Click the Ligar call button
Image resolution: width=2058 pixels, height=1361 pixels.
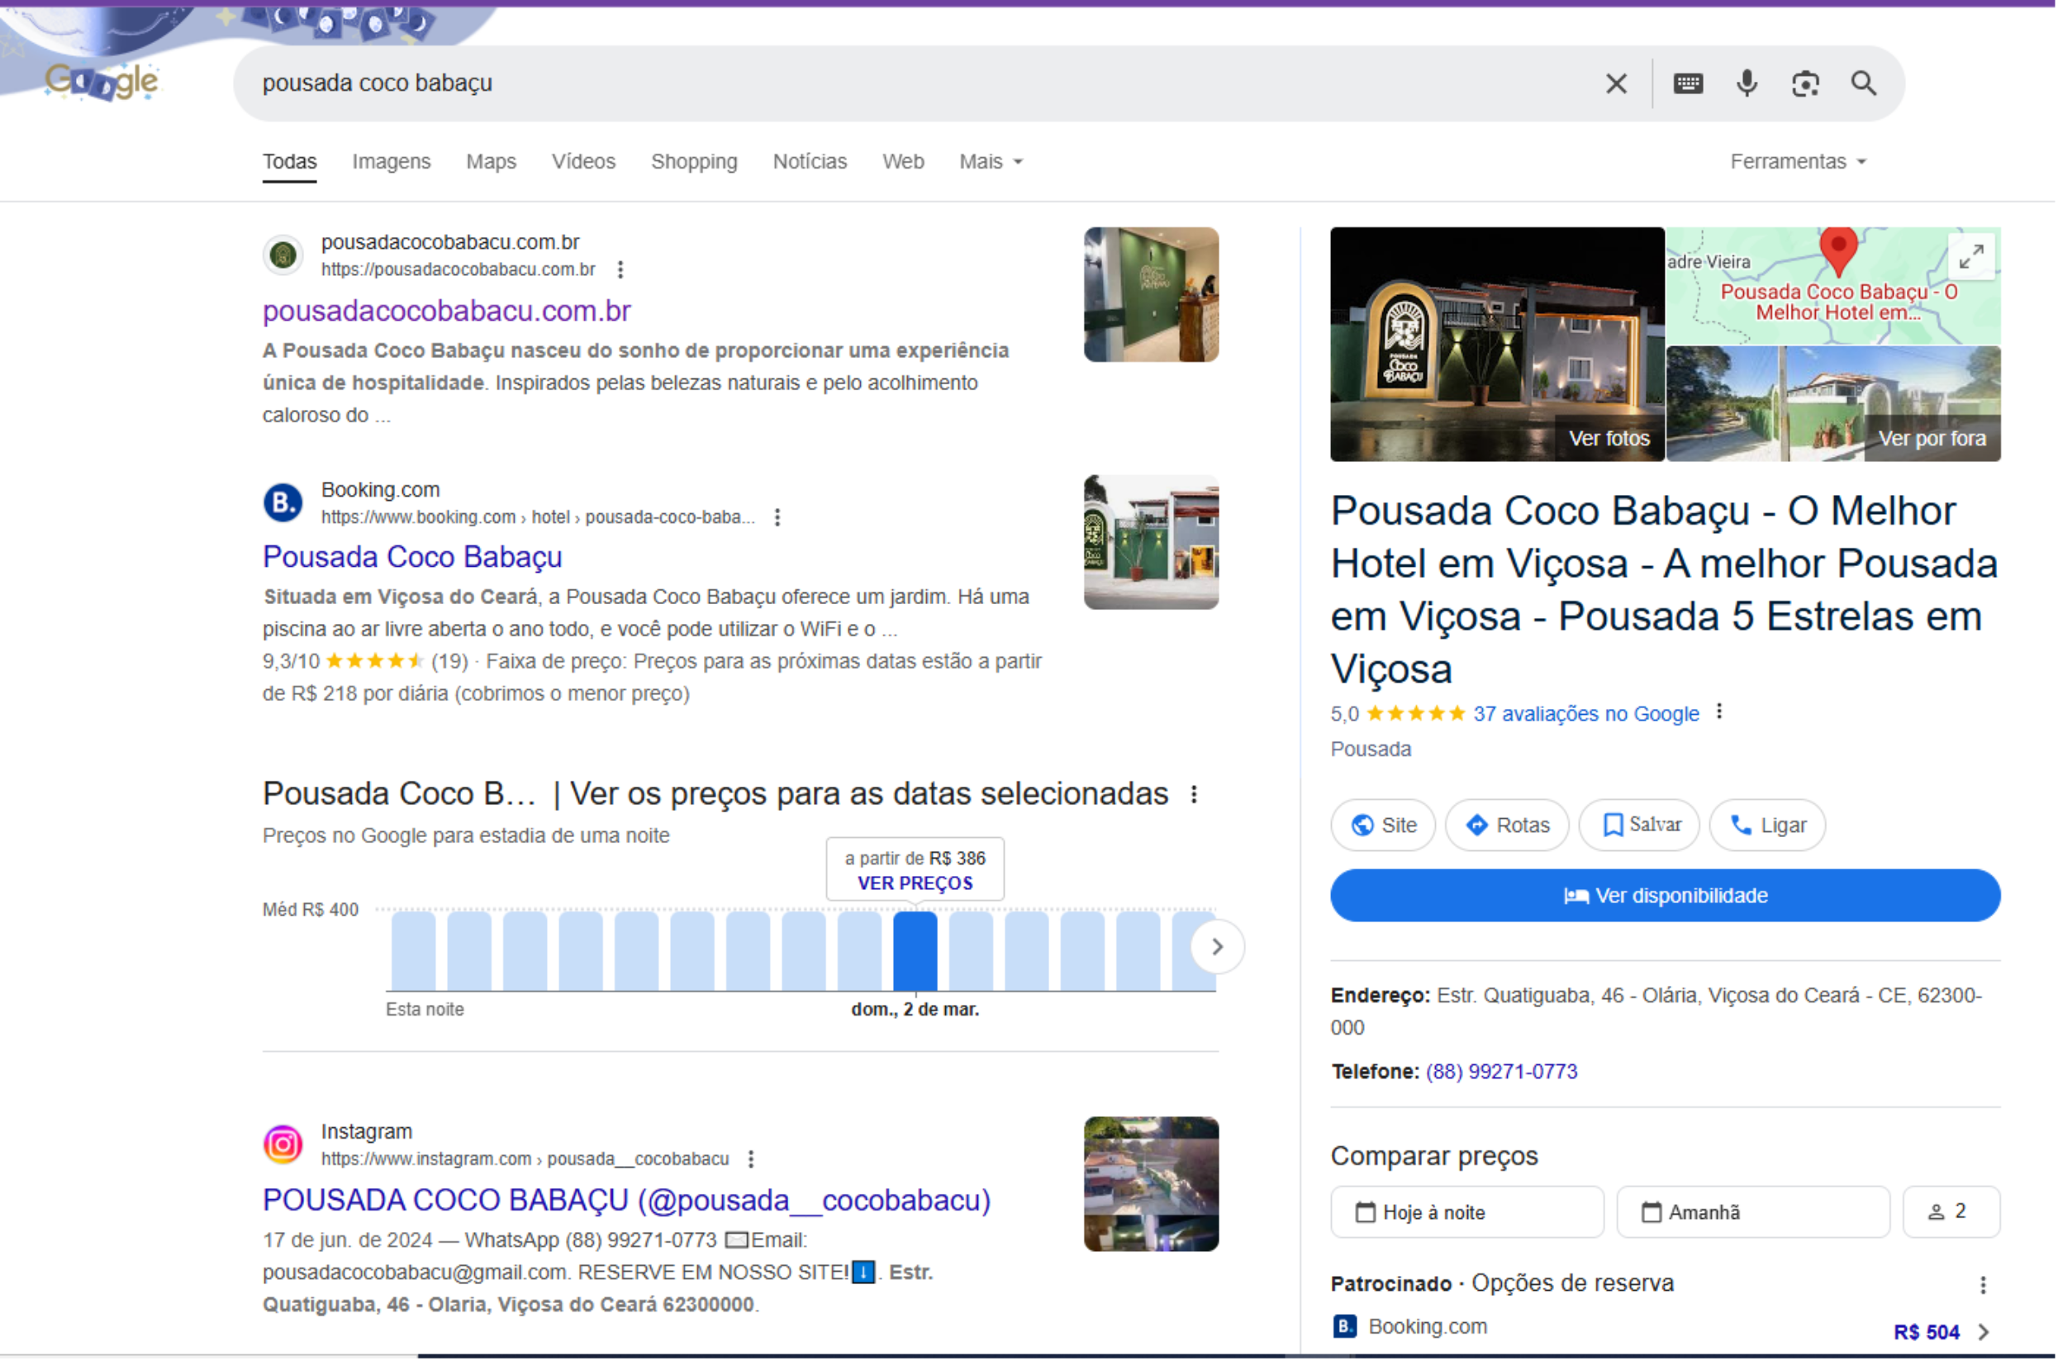pyautogui.click(x=1767, y=826)
